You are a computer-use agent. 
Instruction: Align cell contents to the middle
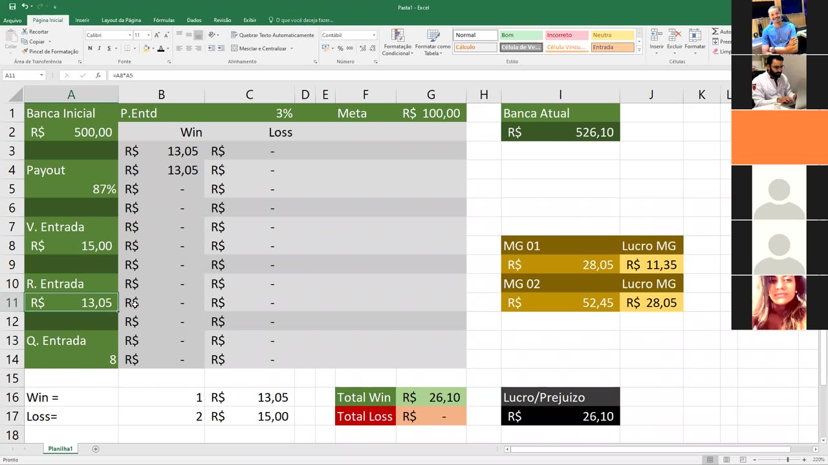pyautogui.click(x=189, y=35)
